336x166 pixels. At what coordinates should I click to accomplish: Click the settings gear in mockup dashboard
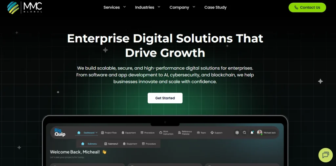tap(237, 133)
